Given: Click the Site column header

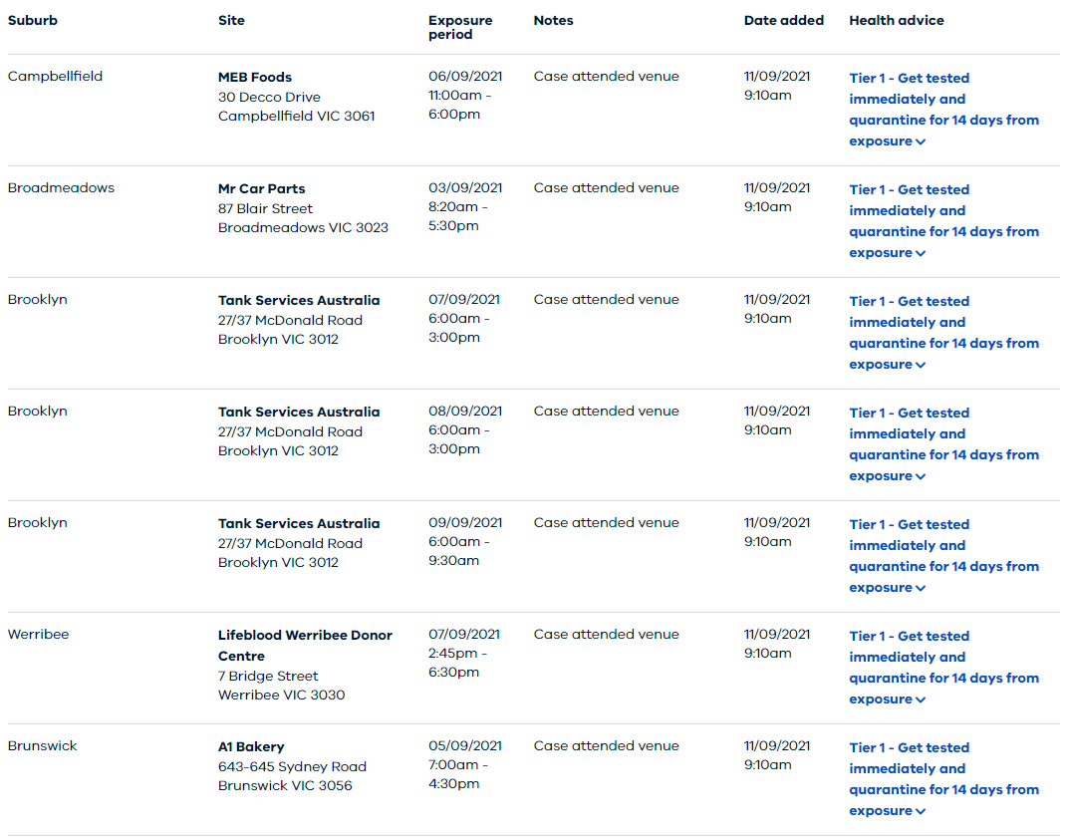Looking at the screenshot, I should tap(231, 20).
